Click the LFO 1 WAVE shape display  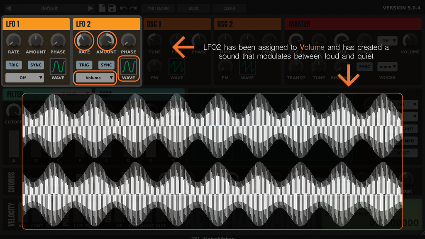(58, 67)
